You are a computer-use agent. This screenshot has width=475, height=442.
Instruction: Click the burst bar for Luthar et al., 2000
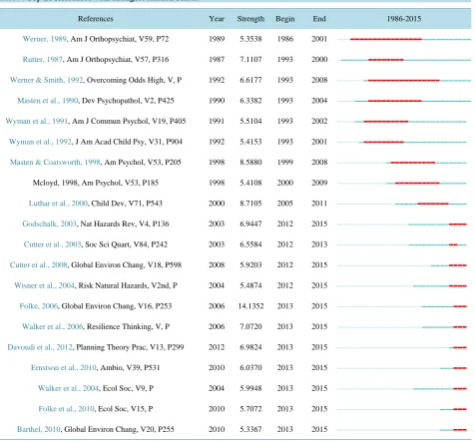[x=433, y=204]
